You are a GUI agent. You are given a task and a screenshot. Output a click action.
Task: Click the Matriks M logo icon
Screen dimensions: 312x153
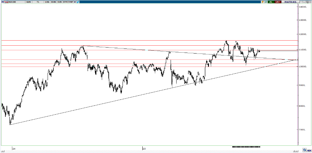(3, 2)
